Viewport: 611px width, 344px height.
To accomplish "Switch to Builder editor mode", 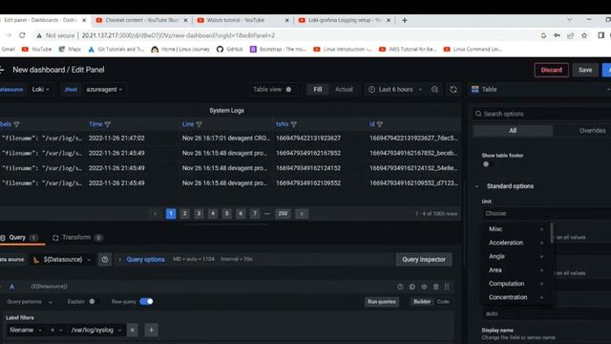I will click(x=422, y=302).
